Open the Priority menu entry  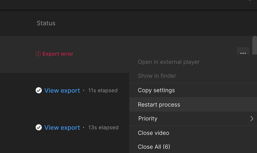[148, 119]
